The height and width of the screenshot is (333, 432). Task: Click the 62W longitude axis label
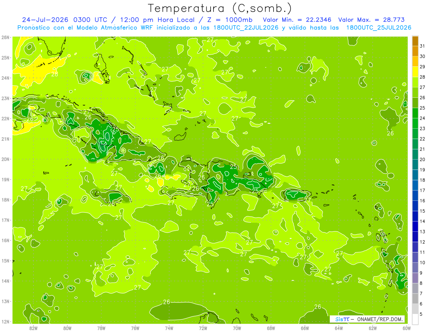tap(373, 328)
